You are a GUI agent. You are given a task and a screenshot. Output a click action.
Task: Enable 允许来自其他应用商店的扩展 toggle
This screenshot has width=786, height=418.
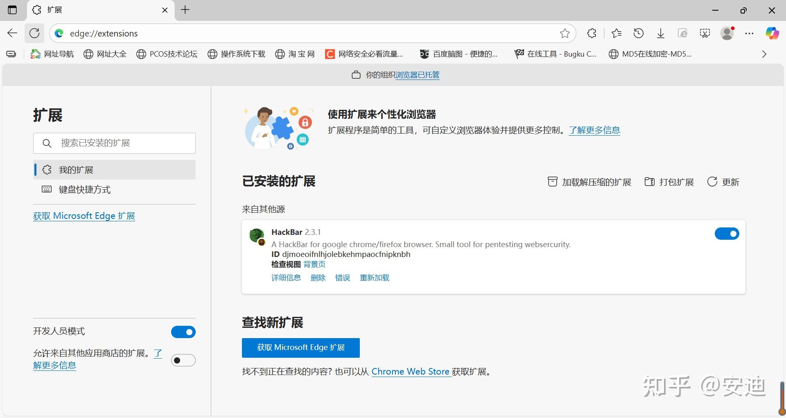pos(183,360)
